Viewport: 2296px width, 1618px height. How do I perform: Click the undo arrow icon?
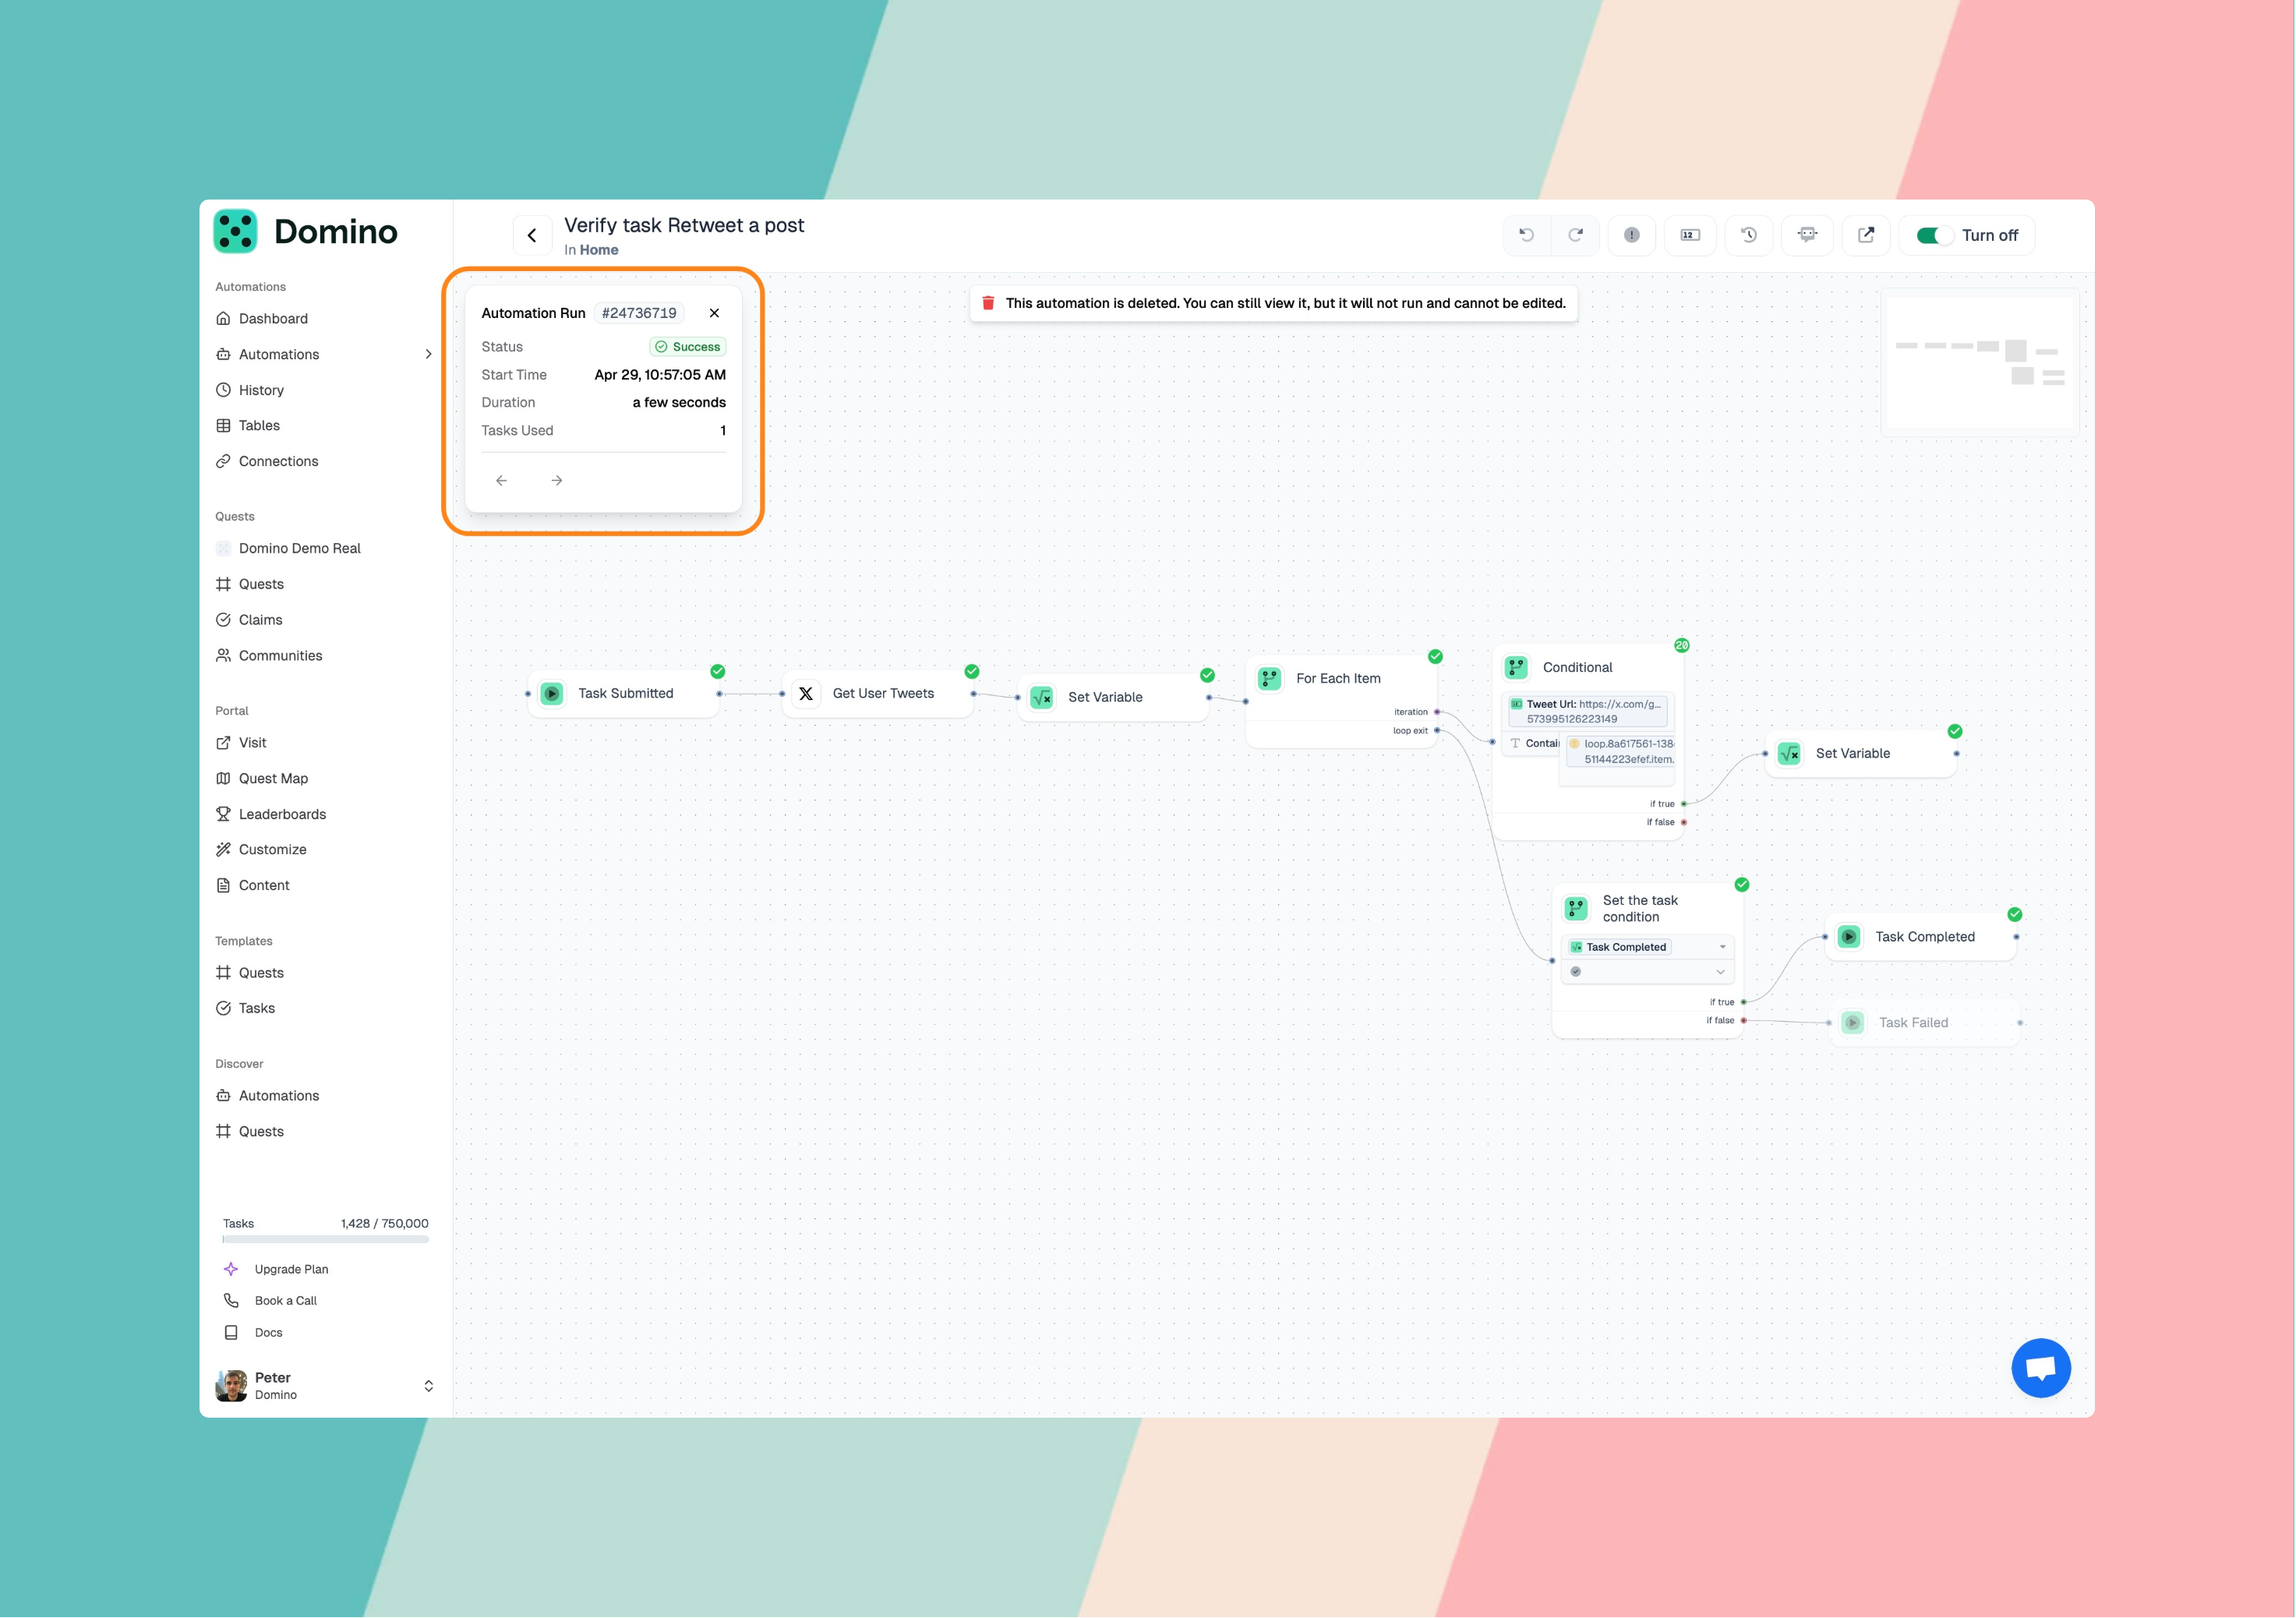(x=1526, y=235)
